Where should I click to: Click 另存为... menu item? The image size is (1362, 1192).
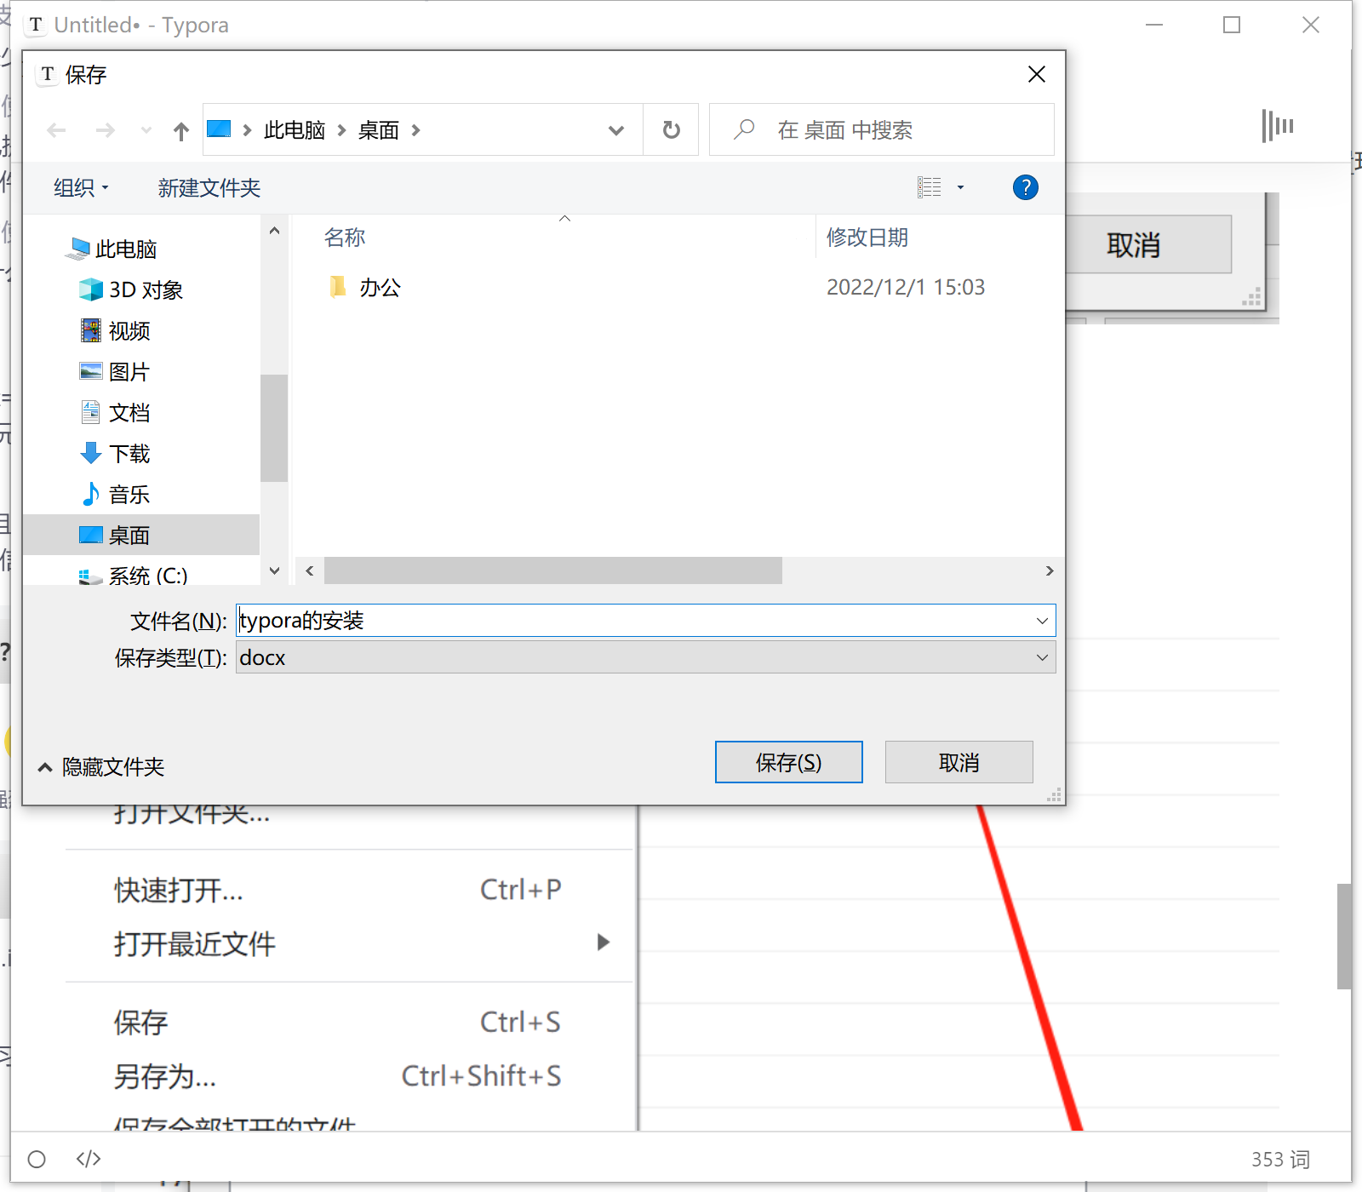(339, 1076)
